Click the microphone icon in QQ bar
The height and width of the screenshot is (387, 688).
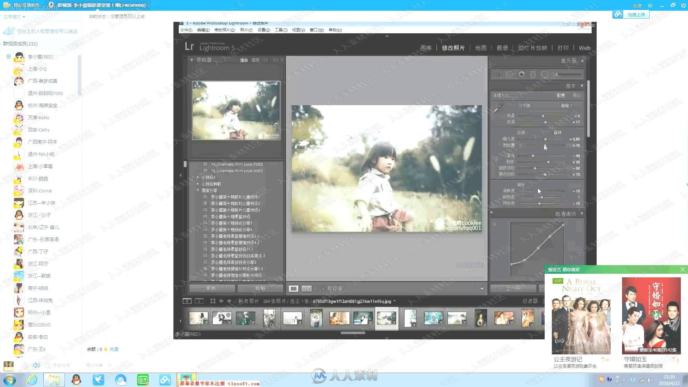(x=25, y=365)
